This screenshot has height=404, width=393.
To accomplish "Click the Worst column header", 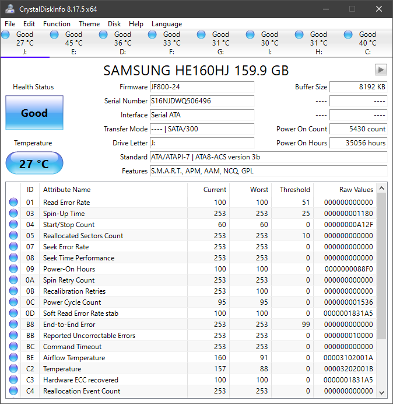I will (x=250, y=190).
